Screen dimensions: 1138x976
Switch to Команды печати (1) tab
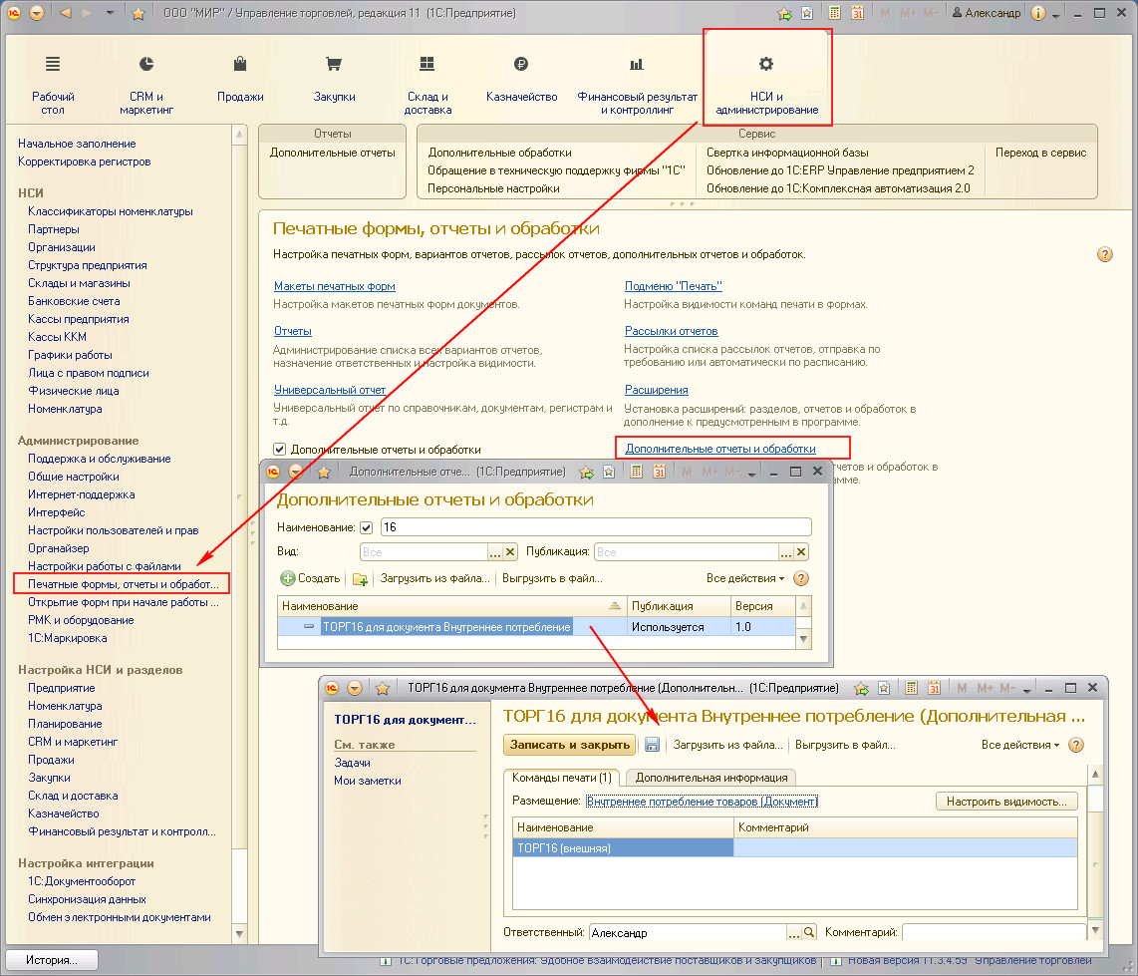point(562,777)
